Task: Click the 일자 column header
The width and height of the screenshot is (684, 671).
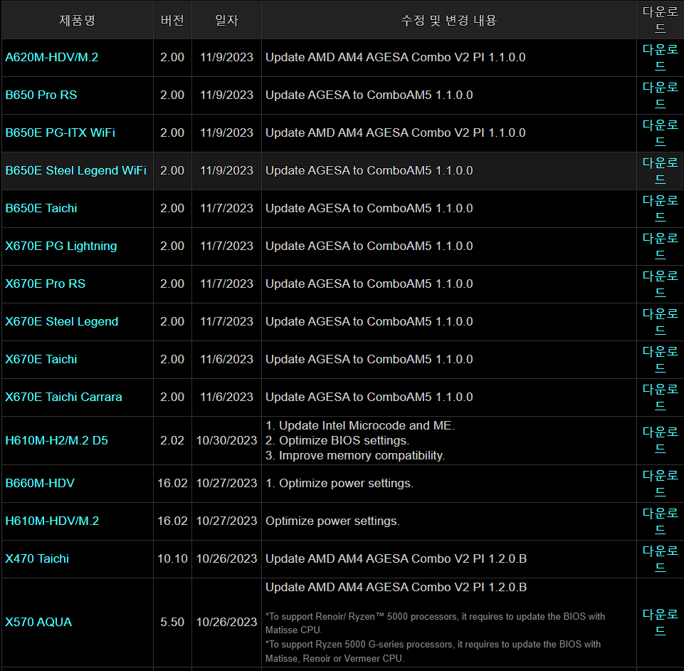Action: coord(226,21)
